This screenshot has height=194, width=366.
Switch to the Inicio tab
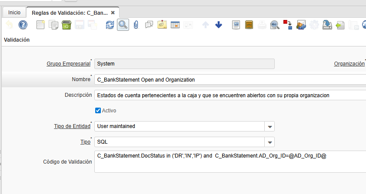pyautogui.click(x=14, y=13)
